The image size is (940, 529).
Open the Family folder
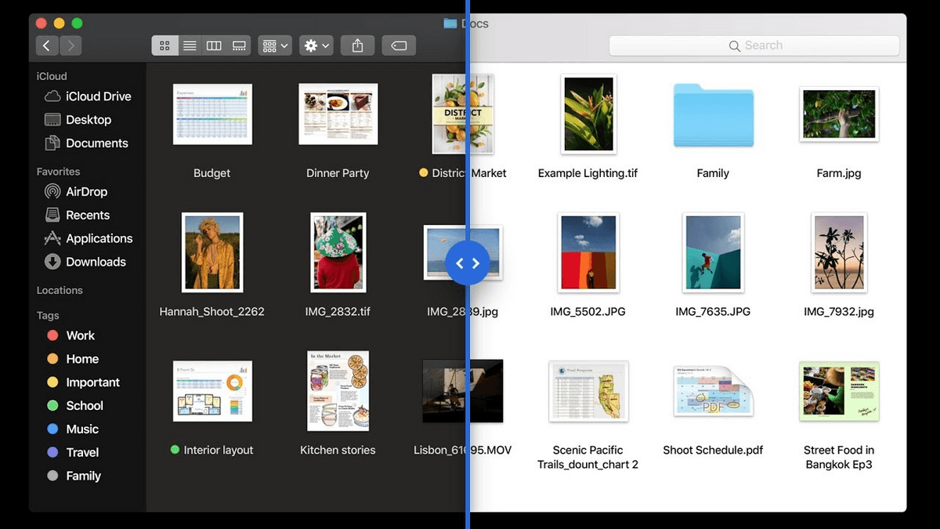coord(713,116)
